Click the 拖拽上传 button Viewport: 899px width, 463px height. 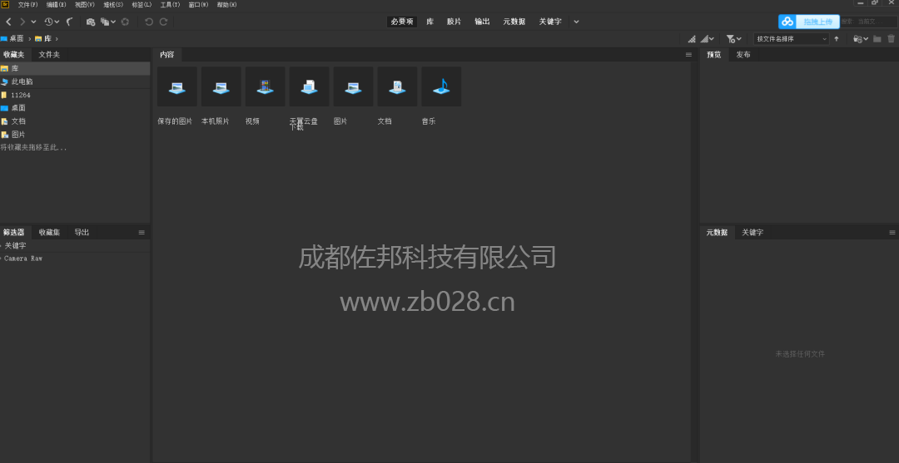point(817,22)
